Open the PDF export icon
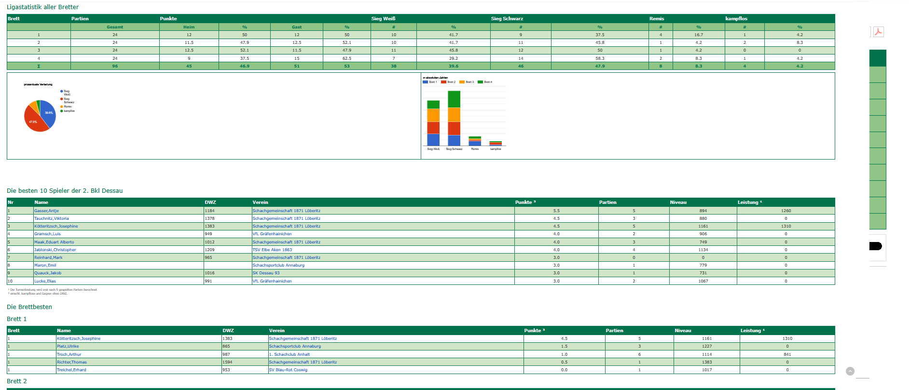Screen dimensions: 909x390 coord(878,32)
